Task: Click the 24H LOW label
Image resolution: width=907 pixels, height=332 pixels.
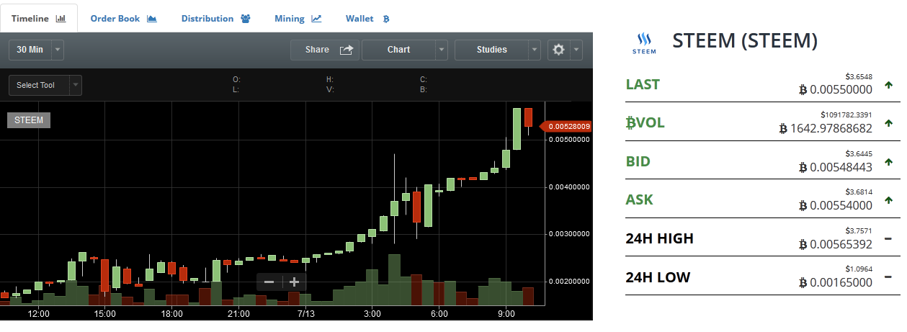Action: click(x=658, y=277)
